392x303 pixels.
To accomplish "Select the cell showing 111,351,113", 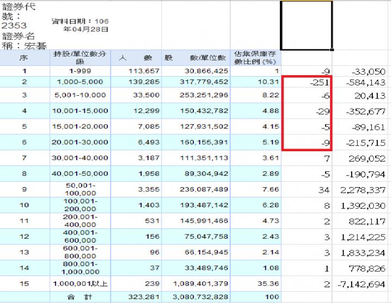I will click(x=196, y=158).
